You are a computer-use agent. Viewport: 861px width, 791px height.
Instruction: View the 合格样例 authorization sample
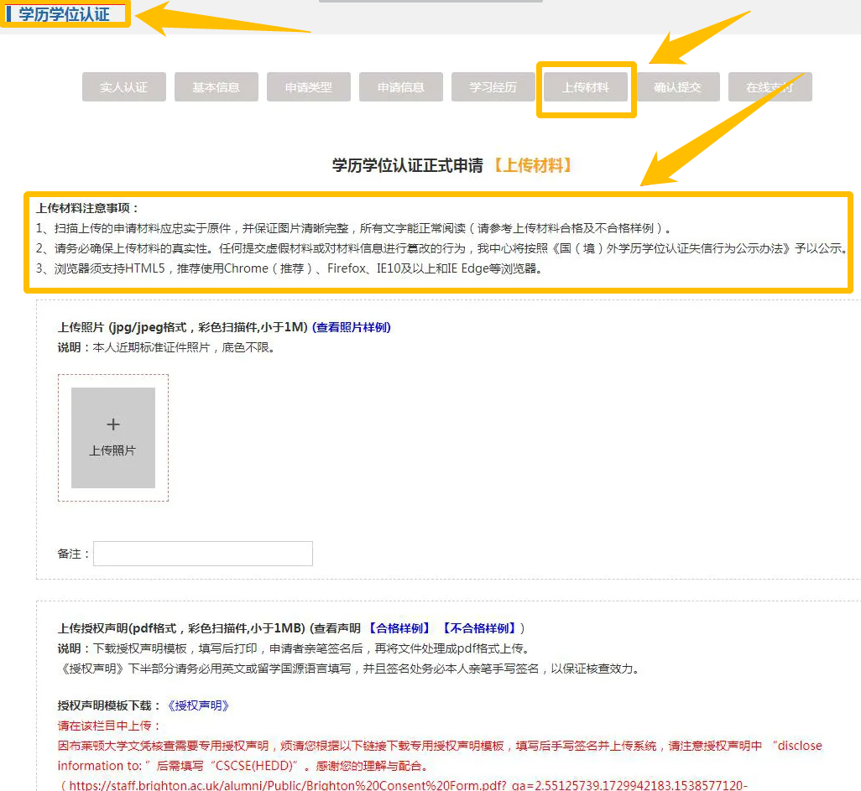click(399, 628)
